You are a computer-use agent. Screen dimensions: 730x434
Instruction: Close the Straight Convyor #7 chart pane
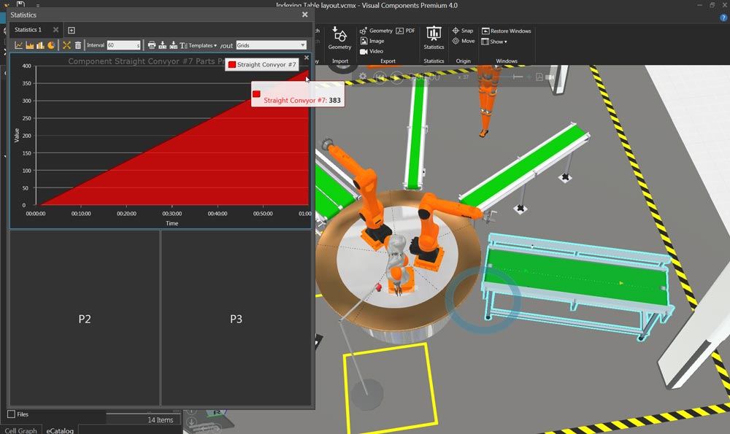pos(307,58)
